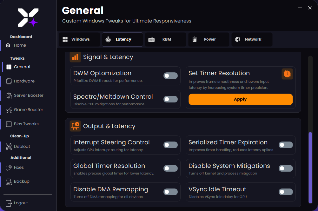Screen dimensions: 318x211
Task: Click the Set Timer Resolution clock icon
Action: click(287, 74)
